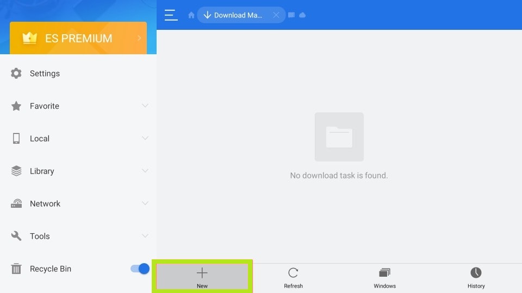Select Library label in sidebar
522x293 pixels.
(x=42, y=171)
